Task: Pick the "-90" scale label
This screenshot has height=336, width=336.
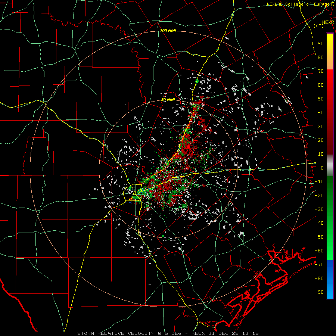Action: pyautogui.click(x=319, y=292)
